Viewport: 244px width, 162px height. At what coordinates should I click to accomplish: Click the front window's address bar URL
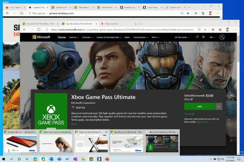tap(123, 29)
